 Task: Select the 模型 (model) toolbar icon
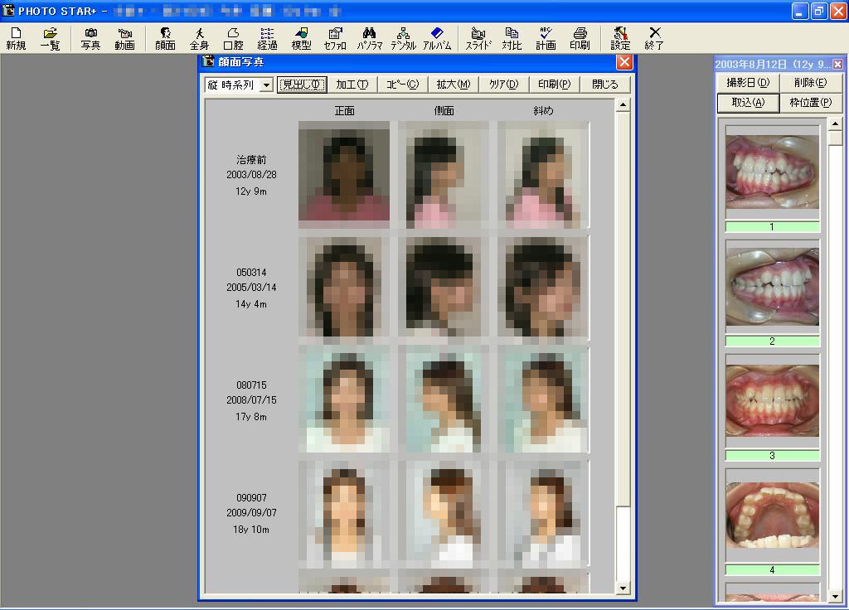(301, 39)
